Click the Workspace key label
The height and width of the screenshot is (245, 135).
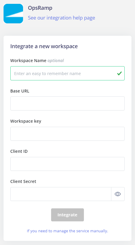[26, 121]
